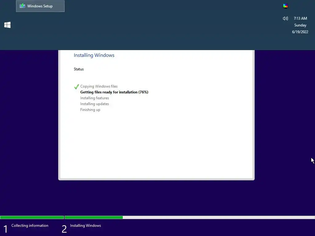The image size is (315, 236).
Task: Click the Copying Windows files step
Action: pyautogui.click(x=99, y=86)
